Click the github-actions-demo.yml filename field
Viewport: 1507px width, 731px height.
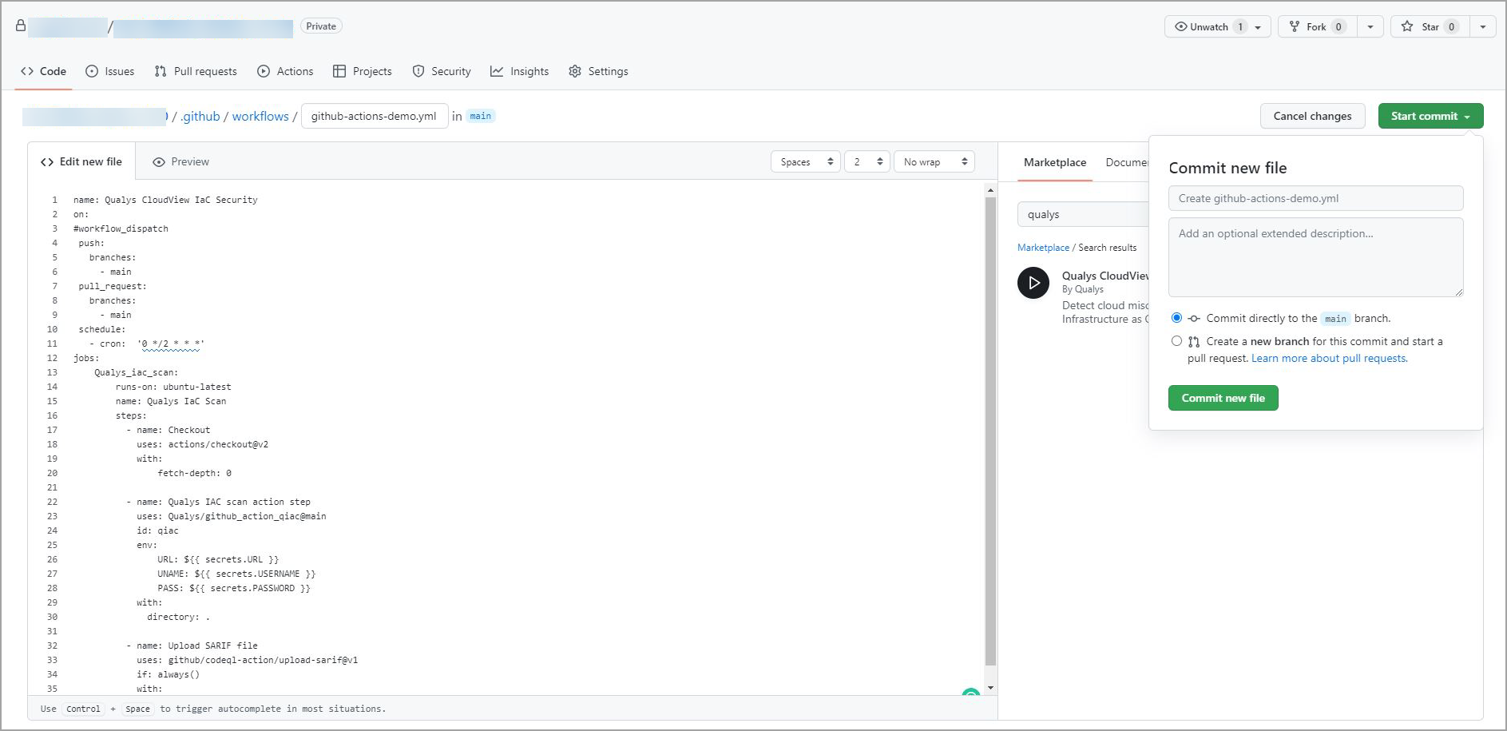pos(374,115)
